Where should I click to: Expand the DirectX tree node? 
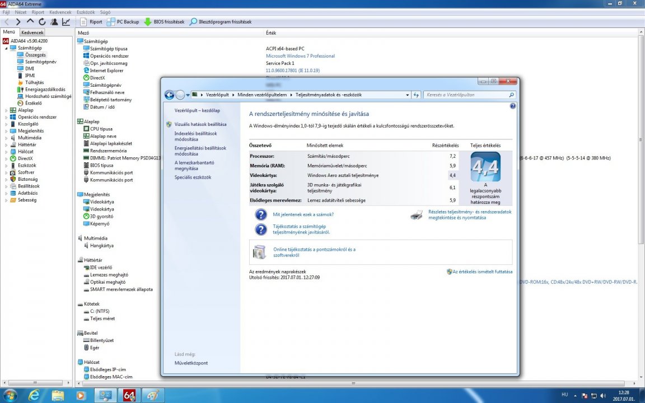(6, 159)
